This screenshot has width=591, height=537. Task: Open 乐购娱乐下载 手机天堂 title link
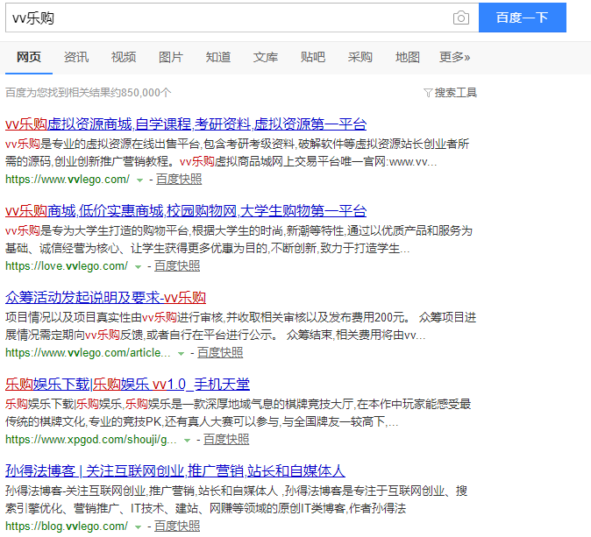click(127, 385)
